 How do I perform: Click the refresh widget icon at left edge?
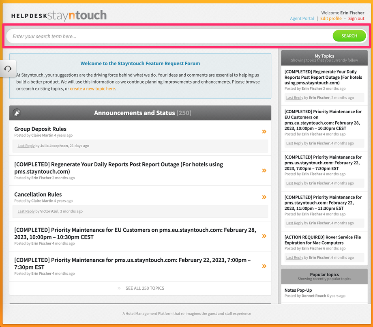[8, 69]
